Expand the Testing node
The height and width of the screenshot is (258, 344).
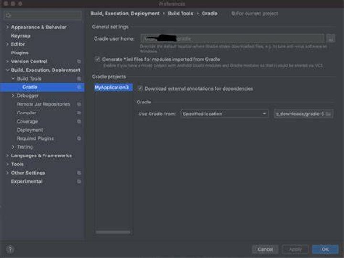13,147
